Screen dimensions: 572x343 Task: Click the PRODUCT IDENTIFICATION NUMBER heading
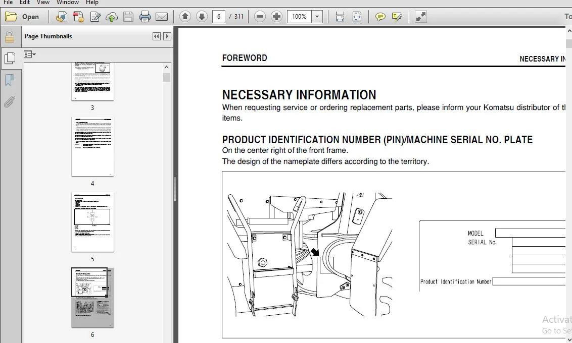(377, 140)
